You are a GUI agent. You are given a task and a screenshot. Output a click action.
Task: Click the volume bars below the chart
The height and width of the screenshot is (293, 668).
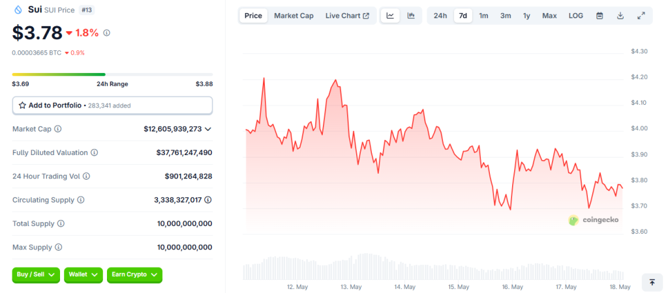434,267
